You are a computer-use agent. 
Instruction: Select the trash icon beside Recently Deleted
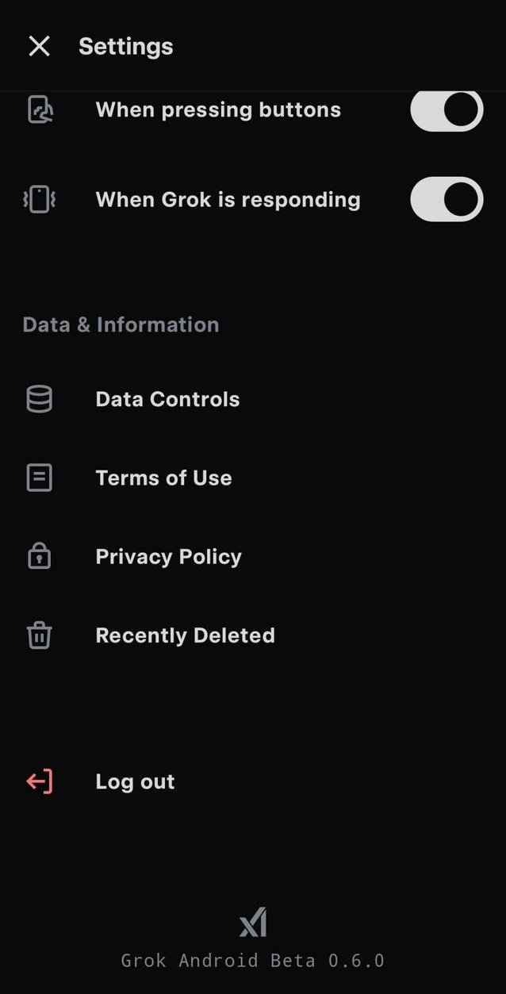click(37, 635)
